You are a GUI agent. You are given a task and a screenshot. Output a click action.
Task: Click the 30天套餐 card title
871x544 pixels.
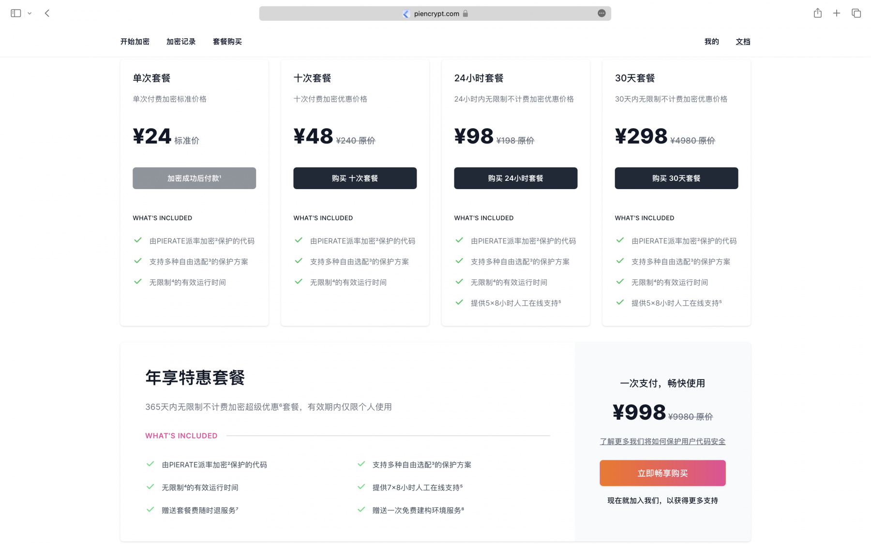(635, 78)
